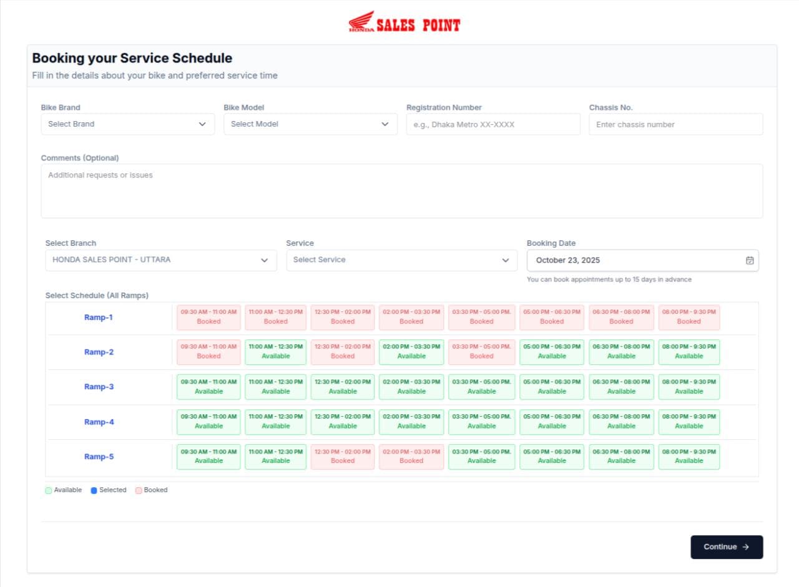Image resolution: width=799 pixels, height=587 pixels.
Task: Click the Comments text area
Action: 402,191
